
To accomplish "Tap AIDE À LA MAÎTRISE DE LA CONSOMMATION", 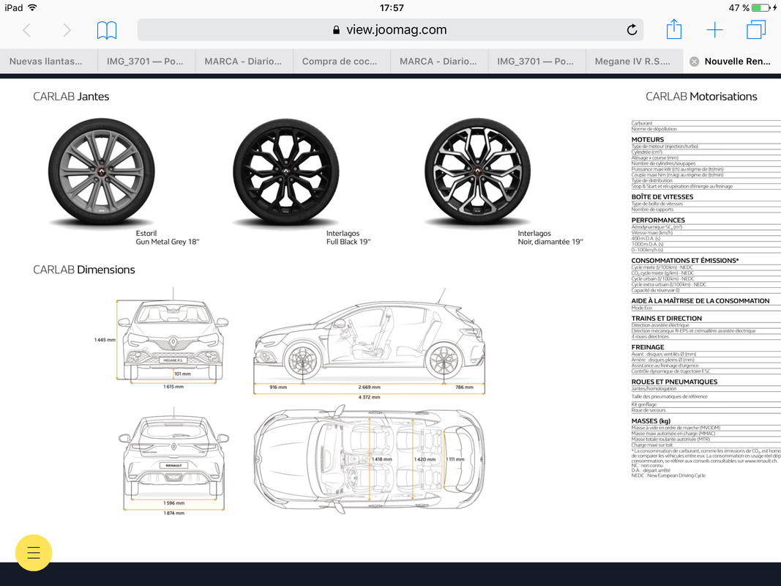I will 700,301.
